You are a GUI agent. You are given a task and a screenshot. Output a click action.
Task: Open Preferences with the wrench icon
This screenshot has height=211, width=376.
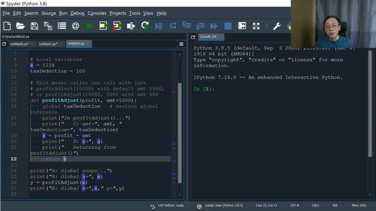click(x=277, y=26)
